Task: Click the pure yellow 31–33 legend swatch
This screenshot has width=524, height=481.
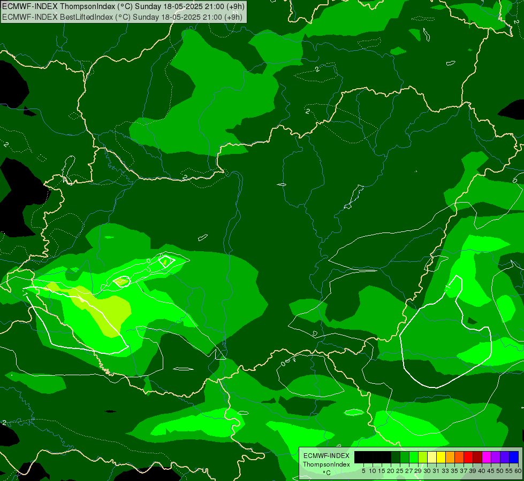Action: pos(441,457)
